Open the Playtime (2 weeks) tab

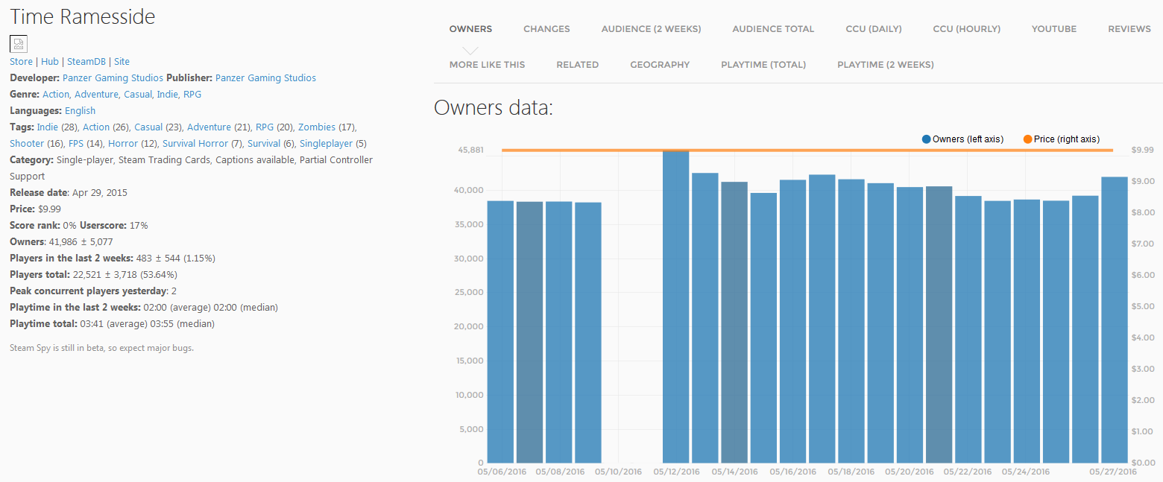click(x=885, y=65)
